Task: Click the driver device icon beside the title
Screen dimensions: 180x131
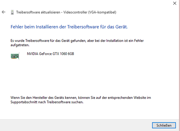Action: [x=12, y=12]
